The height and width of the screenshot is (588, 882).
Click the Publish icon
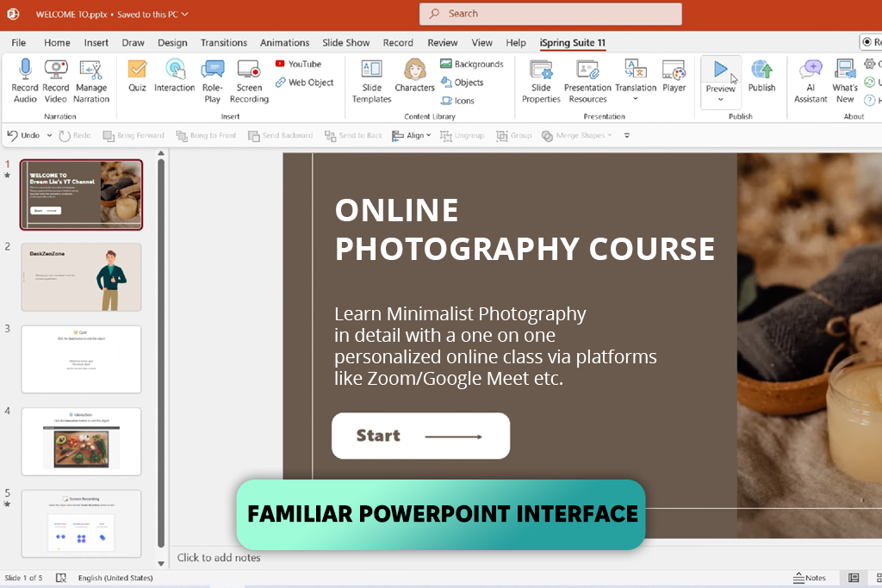[761, 71]
